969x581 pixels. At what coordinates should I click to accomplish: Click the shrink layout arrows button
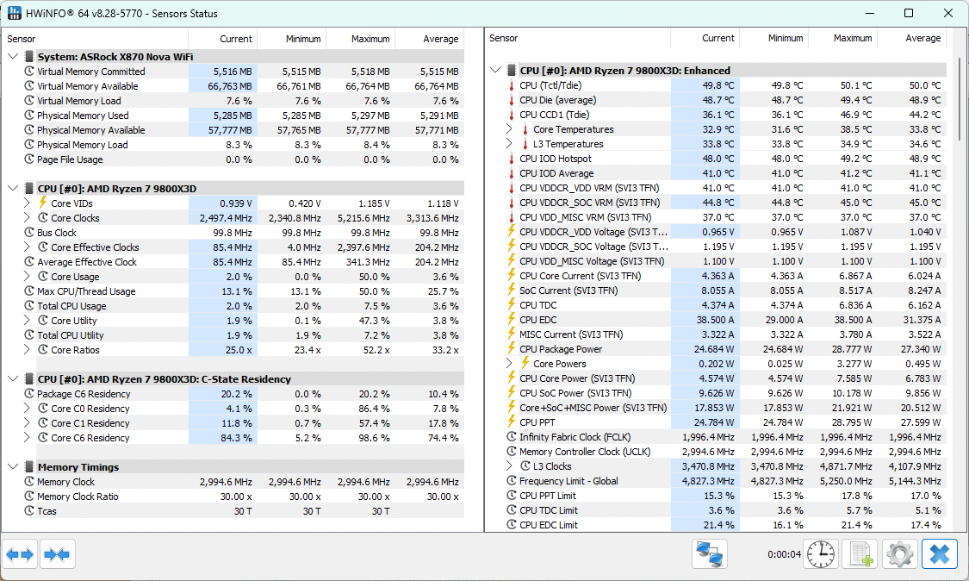(57, 553)
